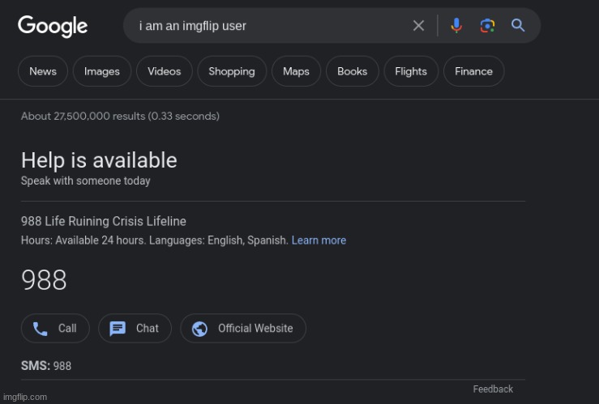Viewport: 599px width, 404px height.
Task: Click the magnifying glass search icon
Action: pyautogui.click(x=518, y=26)
